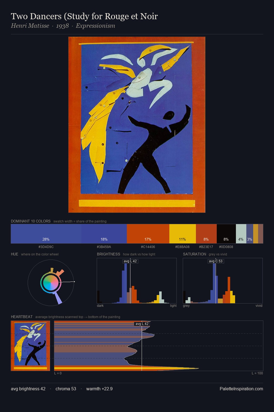Screen dimensions: 274x412
Task: Click the DOMINANT 10 COLORS heading
Action: point(31,221)
